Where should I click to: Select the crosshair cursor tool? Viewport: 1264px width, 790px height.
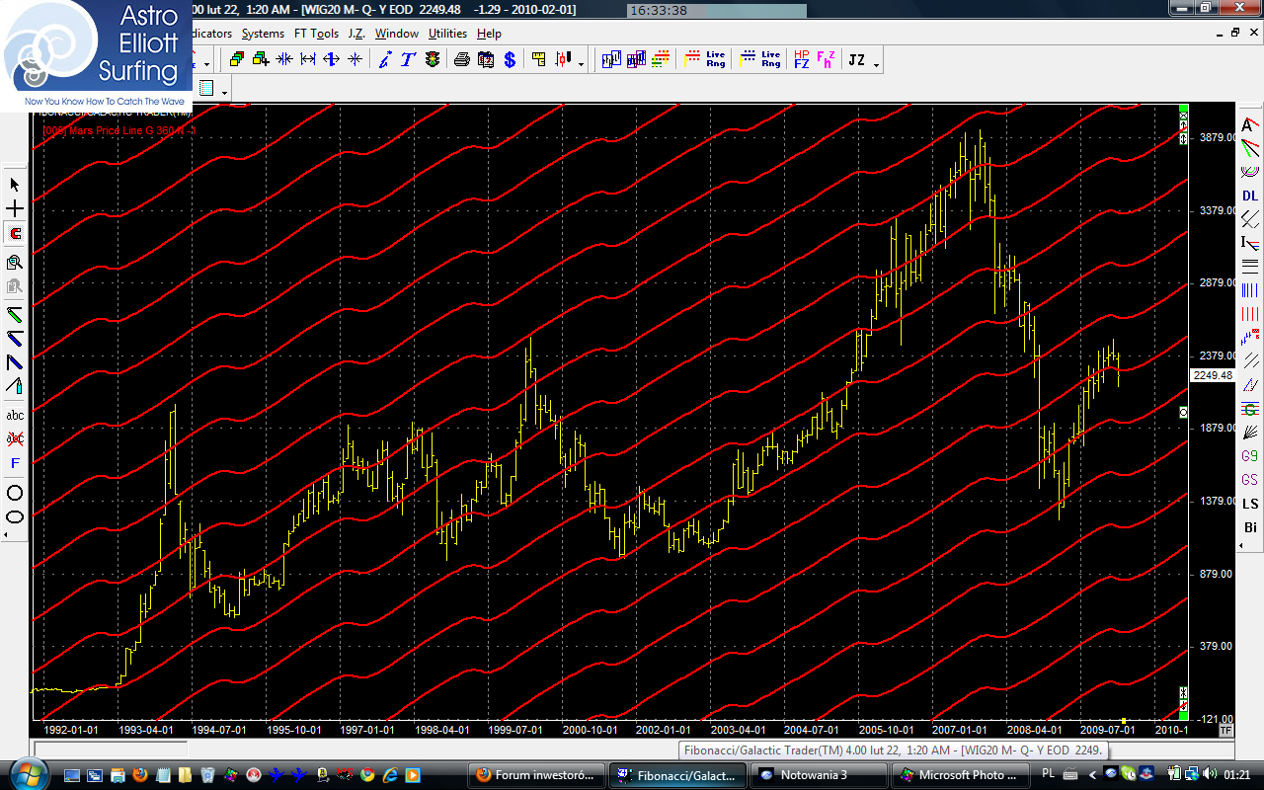pos(15,209)
